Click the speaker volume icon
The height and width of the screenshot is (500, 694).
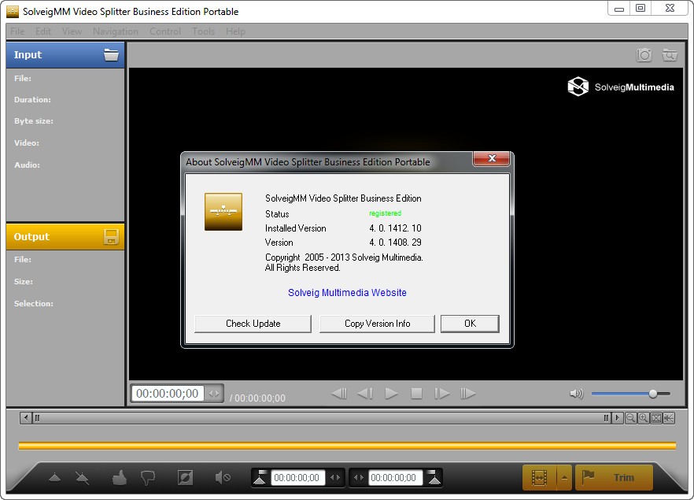pos(576,393)
